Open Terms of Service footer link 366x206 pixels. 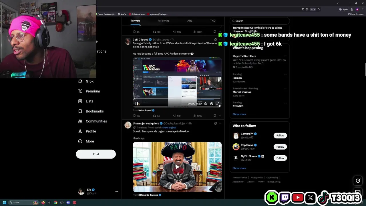click(240, 178)
